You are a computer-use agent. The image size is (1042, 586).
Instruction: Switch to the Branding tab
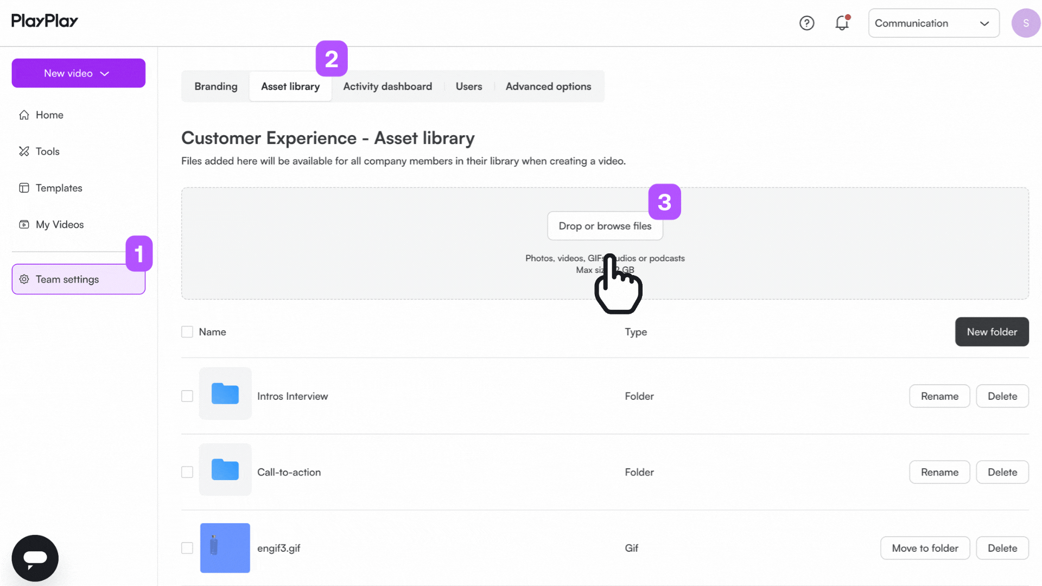[215, 86]
